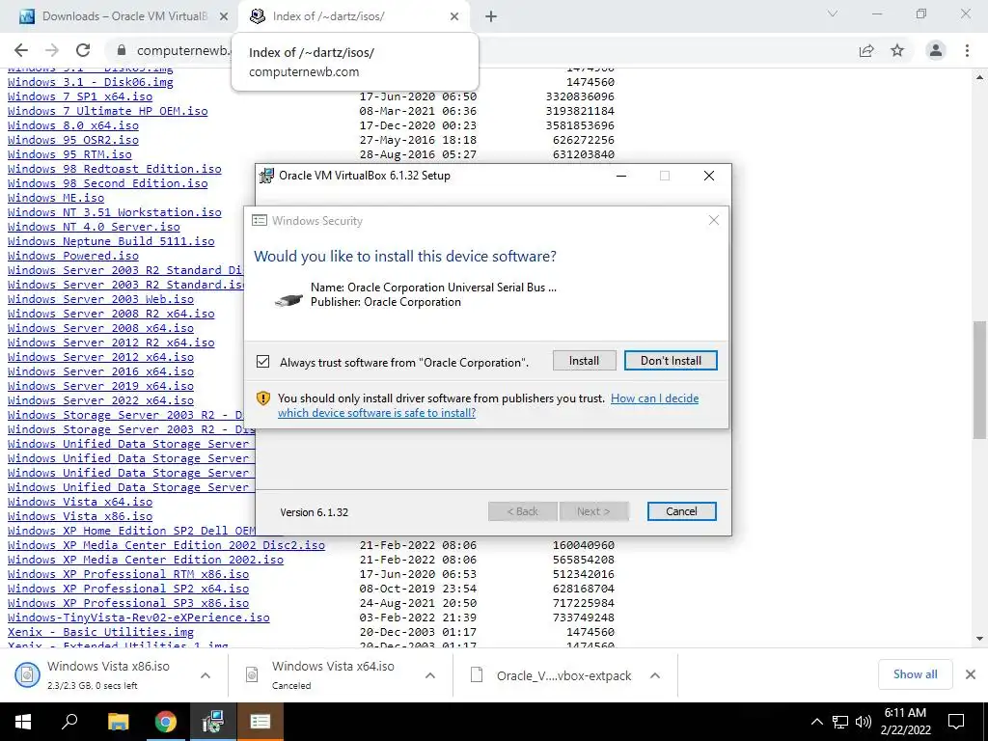The width and height of the screenshot is (988, 741).
Task: Share this page via share icon
Action: click(866, 50)
